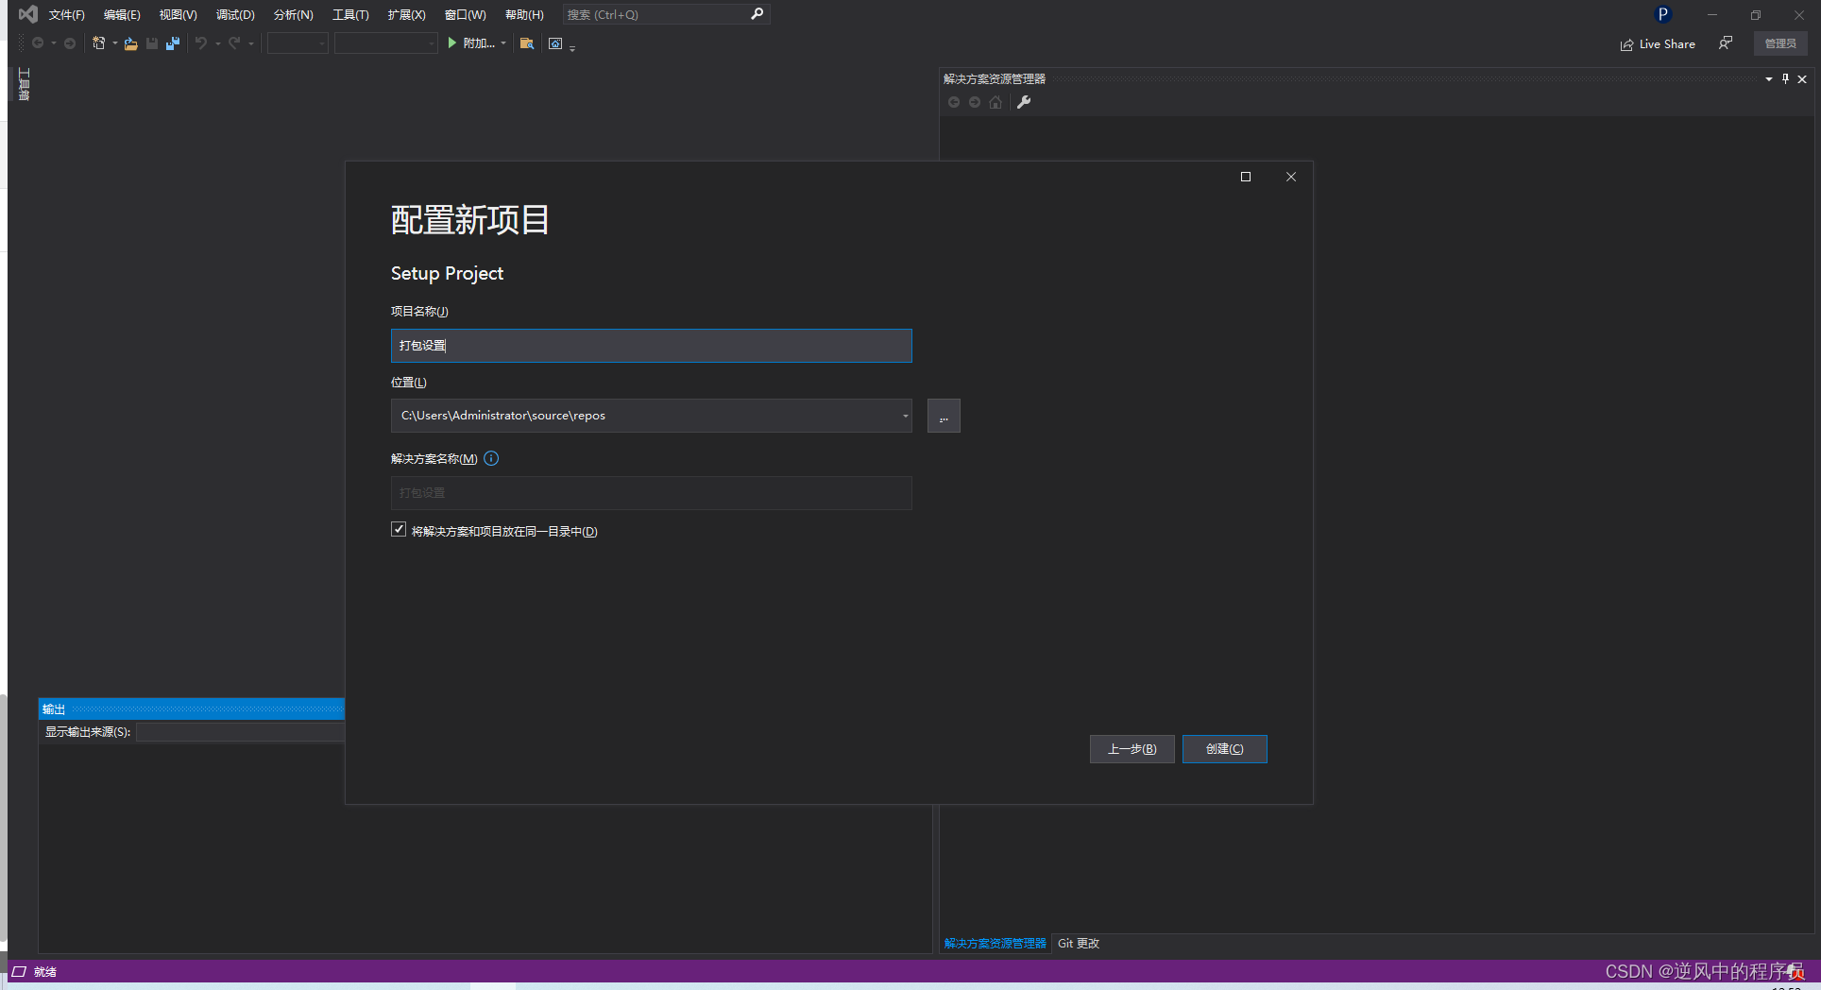
Task: Click the account avatar letter P
Action: (1663, 14)
